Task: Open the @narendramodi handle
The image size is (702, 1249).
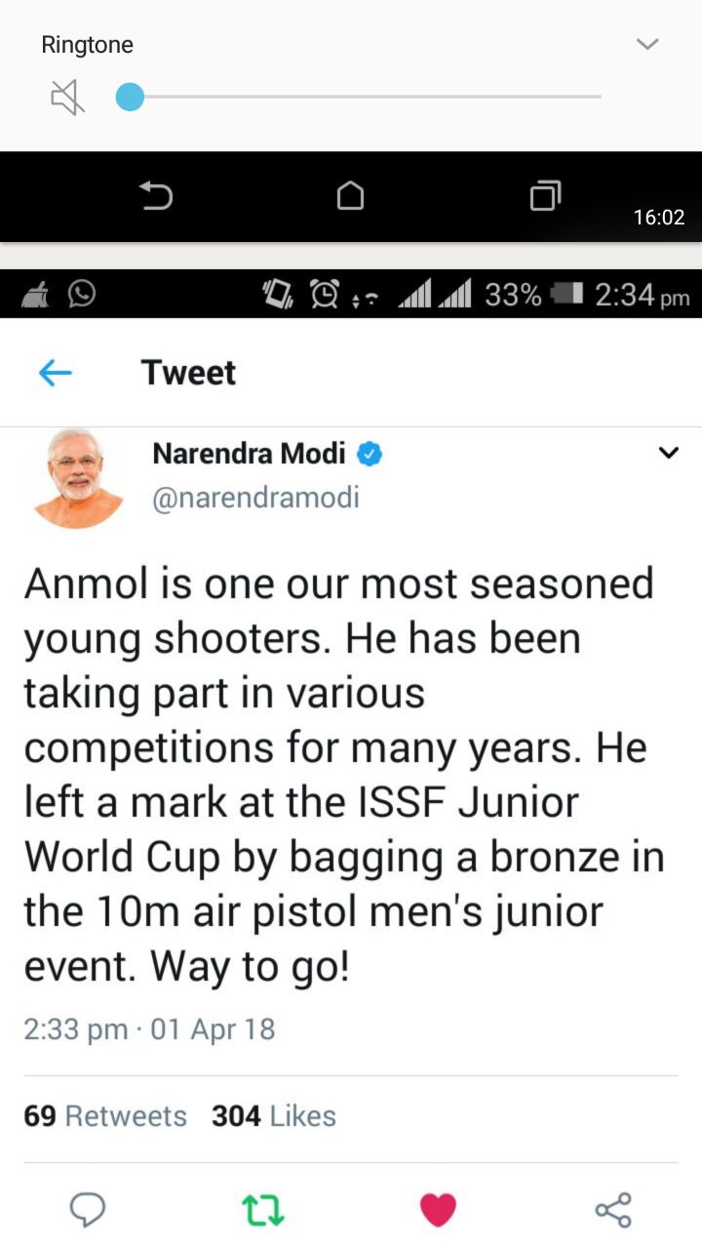Action: point(256,498)
